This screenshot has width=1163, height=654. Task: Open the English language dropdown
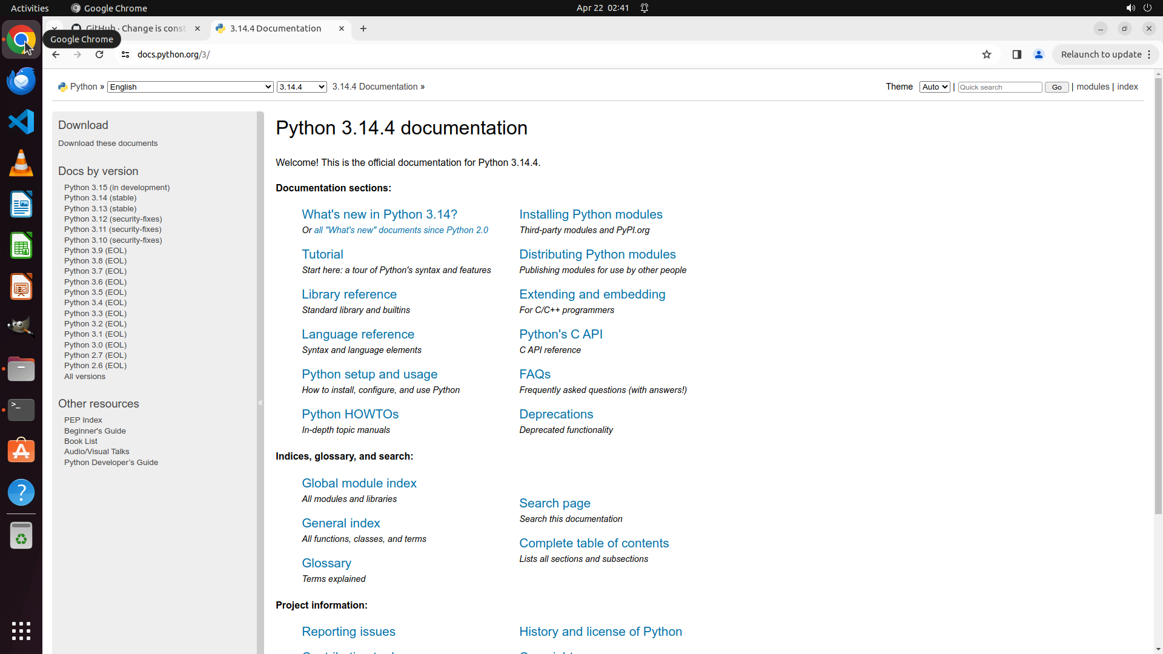[190, 87]
